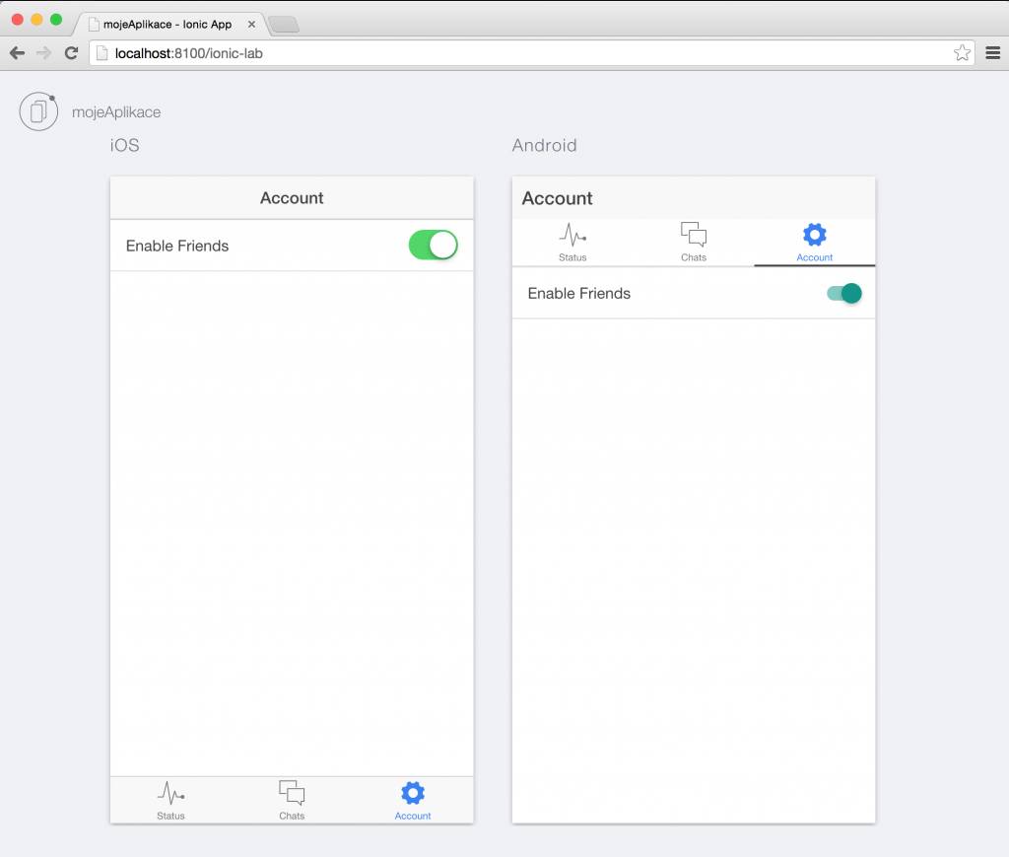Select the mojeAplikace browser tab
The image size is (1009, 857).
166,24
